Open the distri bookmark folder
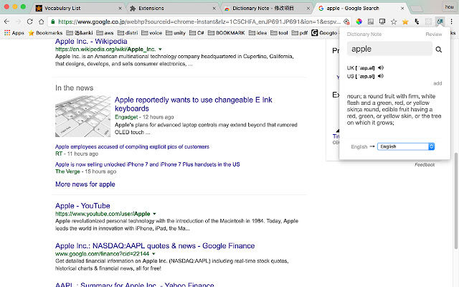Image resolution: width=459 pixels, height=287 pixels. [x=128, y=33]
